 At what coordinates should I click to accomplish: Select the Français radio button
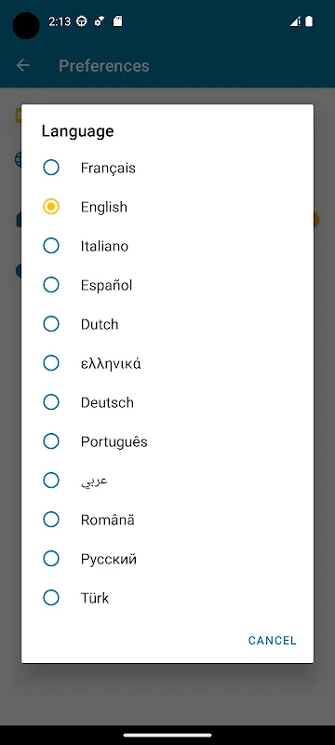[51, 168]
